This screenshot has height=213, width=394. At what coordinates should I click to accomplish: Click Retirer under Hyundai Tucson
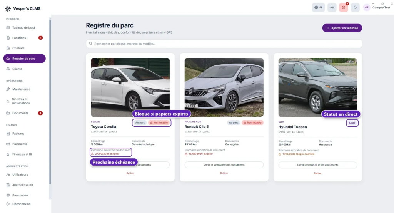317,173
